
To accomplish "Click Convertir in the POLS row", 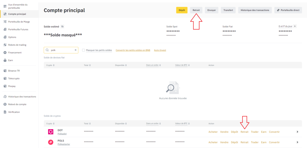I will point(274,142).
